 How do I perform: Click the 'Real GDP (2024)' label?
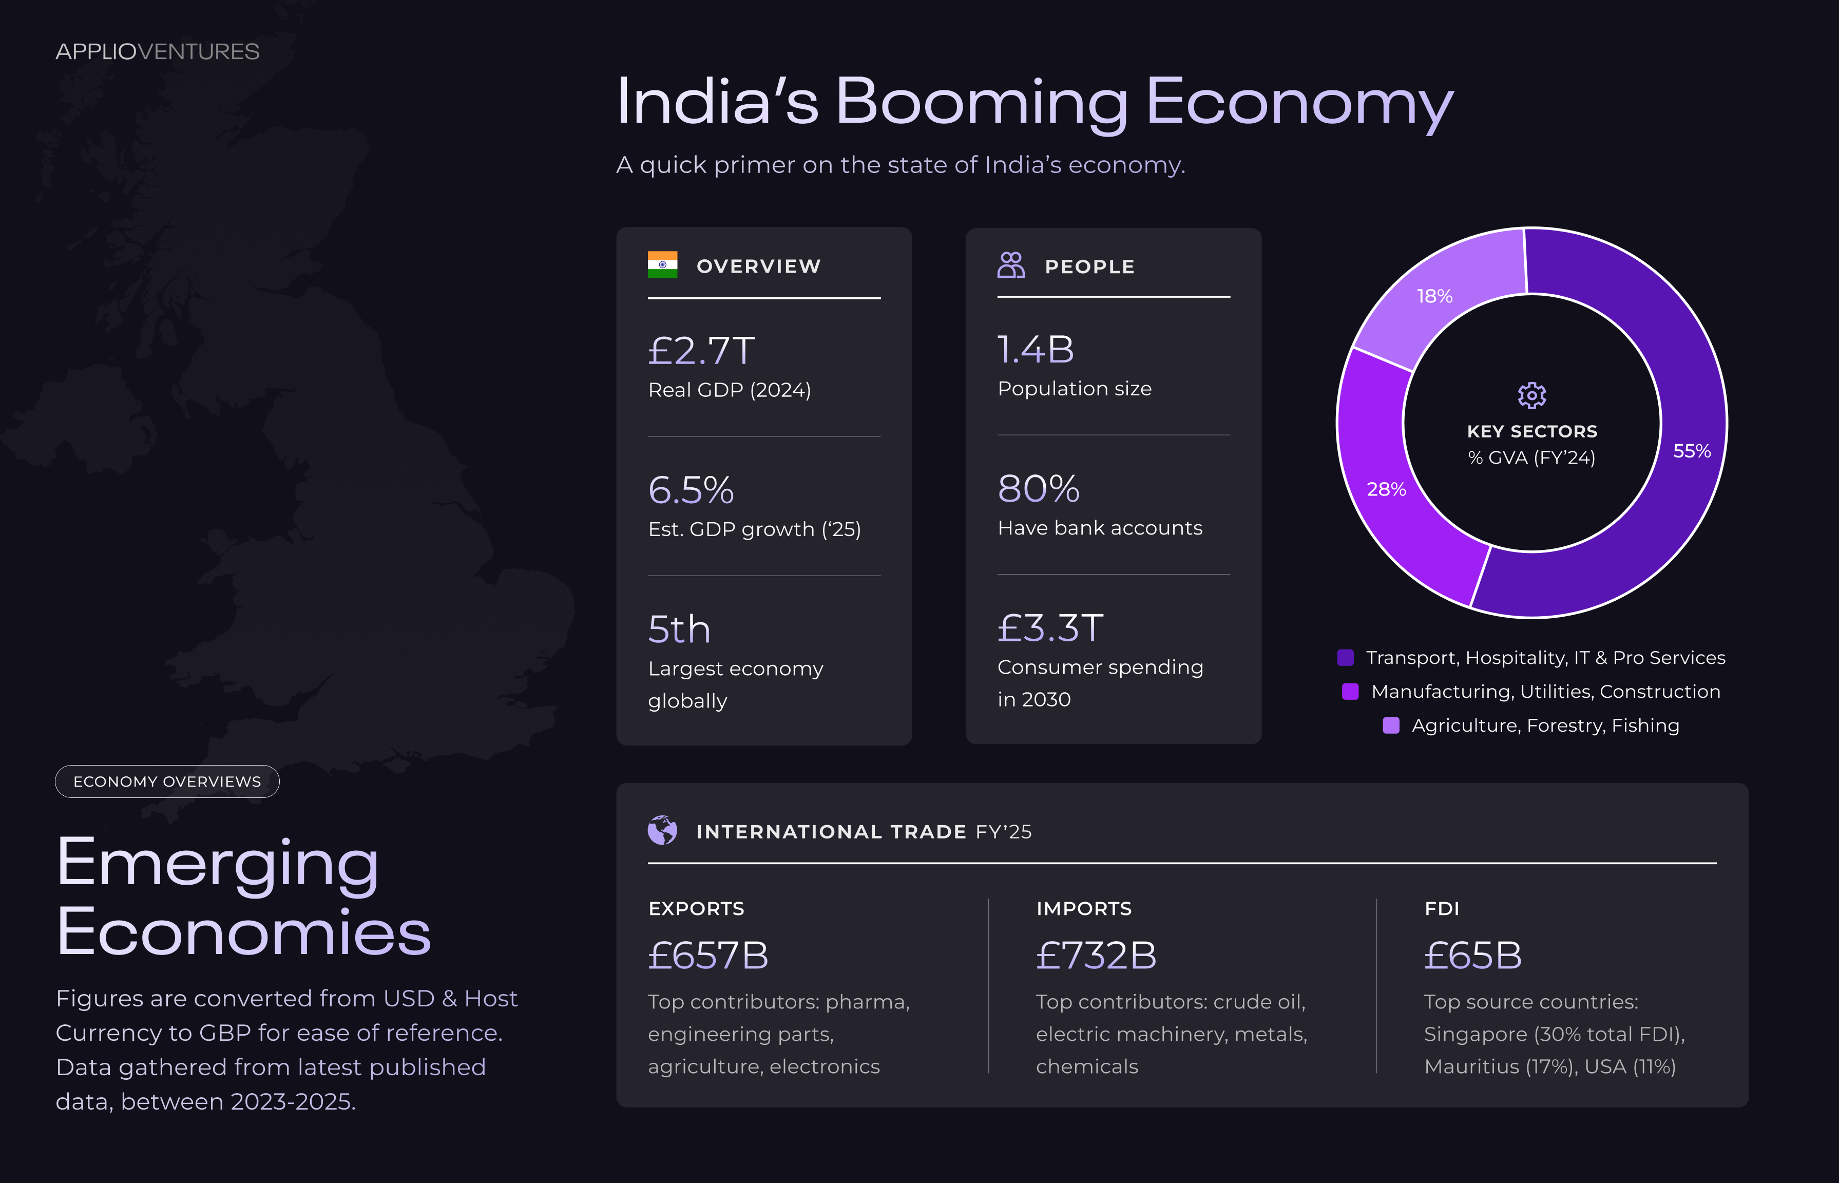[x=730, y=390]
